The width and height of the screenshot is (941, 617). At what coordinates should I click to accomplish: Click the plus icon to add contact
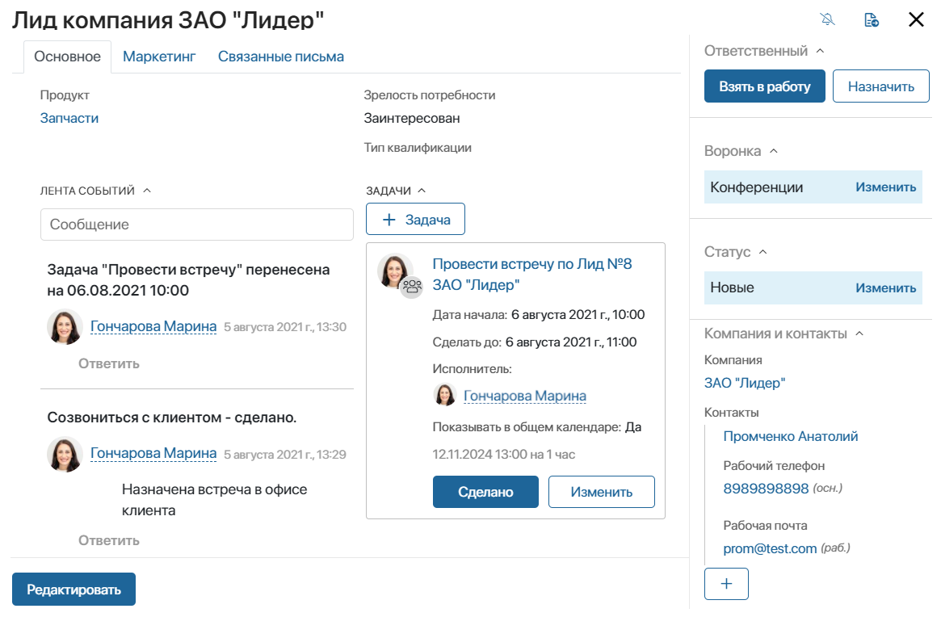[726, 583]
